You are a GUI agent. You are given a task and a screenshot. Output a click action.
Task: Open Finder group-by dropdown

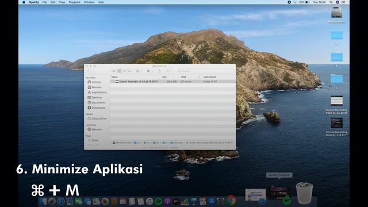139,71
